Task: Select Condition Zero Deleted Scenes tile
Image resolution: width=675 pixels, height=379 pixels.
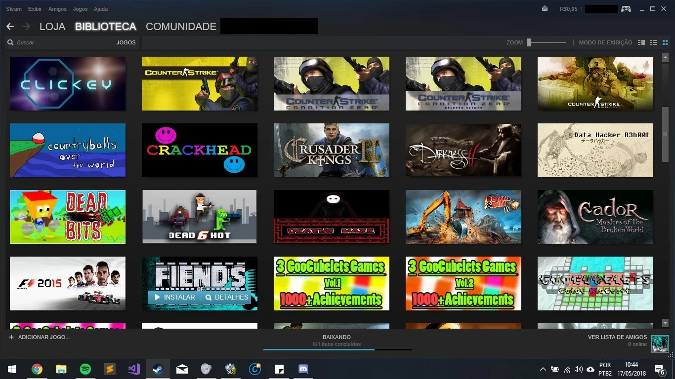Action: [464, 83]
